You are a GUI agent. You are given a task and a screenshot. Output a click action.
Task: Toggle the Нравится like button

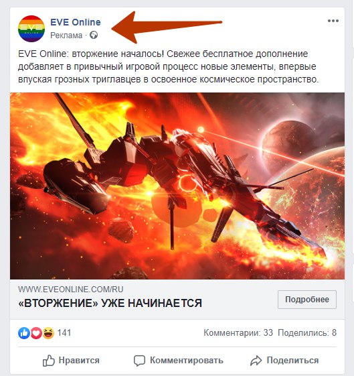click(71, 361)
